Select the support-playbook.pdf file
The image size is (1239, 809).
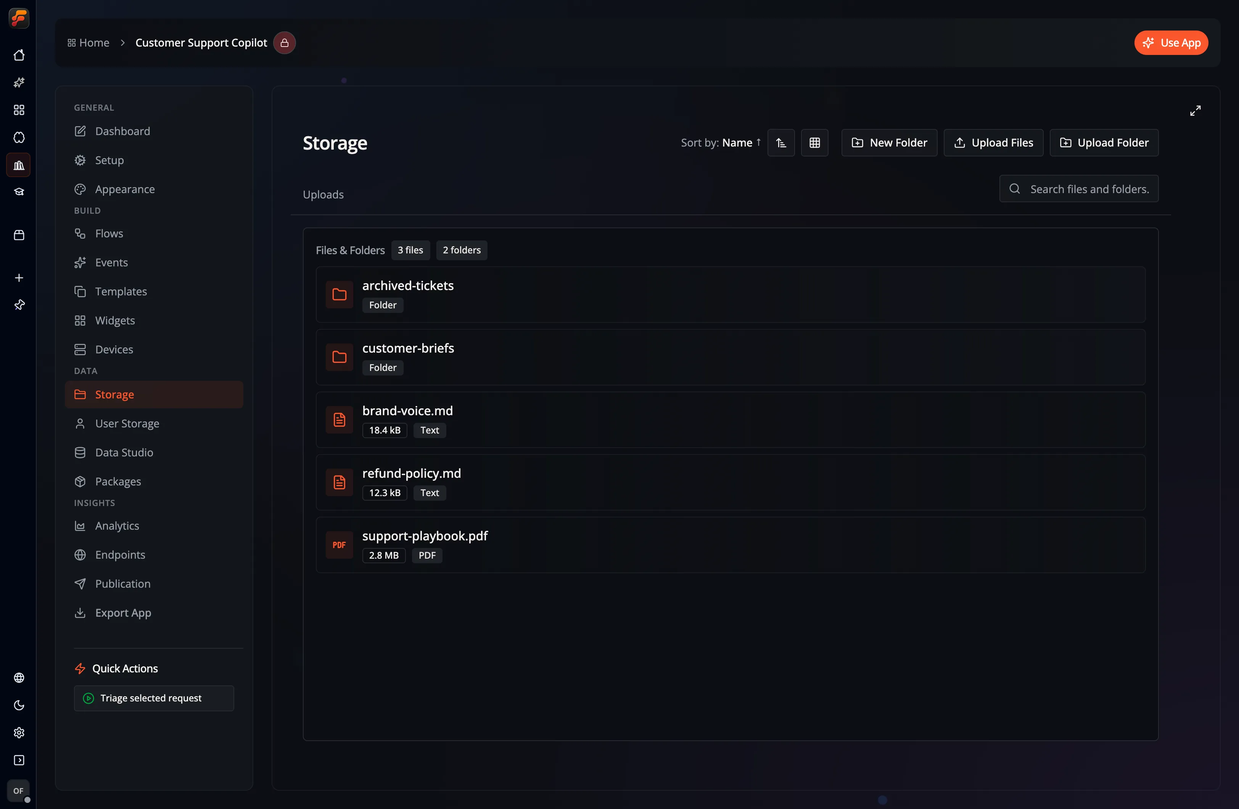click(731, 545)
